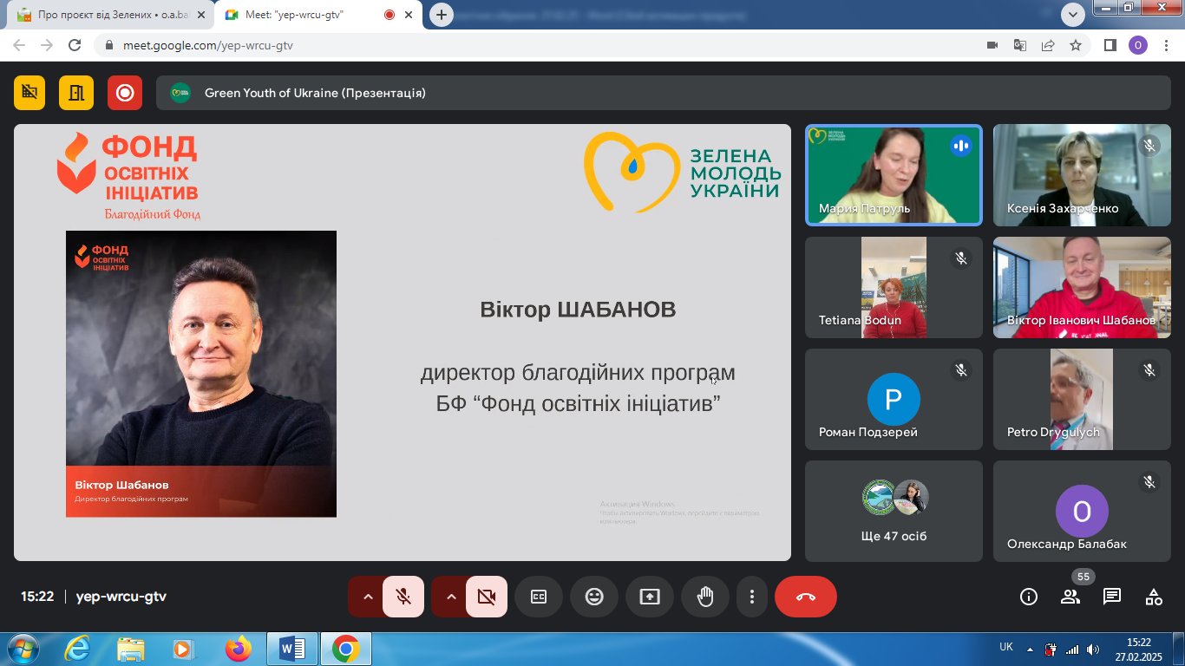Click the red recording indicator button
Viewport: 1185px width, 666px height.
[x=125, y=93]
